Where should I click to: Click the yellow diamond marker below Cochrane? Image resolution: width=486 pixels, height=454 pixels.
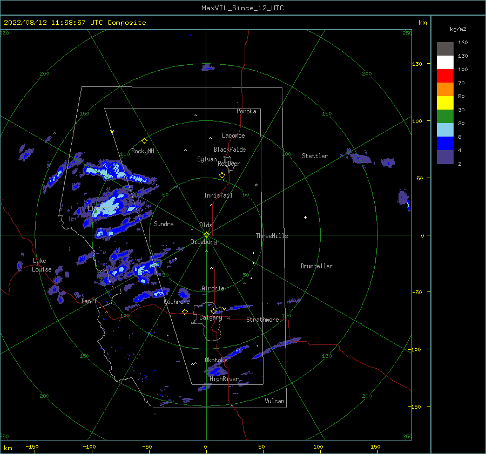(185, 311)
